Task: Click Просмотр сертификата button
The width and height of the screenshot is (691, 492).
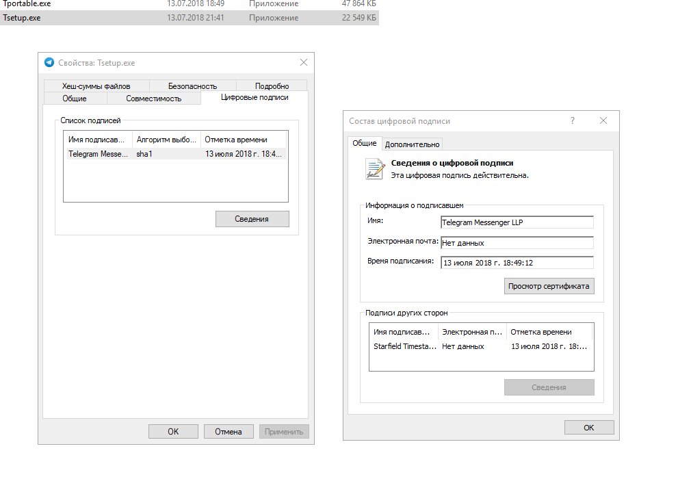Action: [549, 286]
